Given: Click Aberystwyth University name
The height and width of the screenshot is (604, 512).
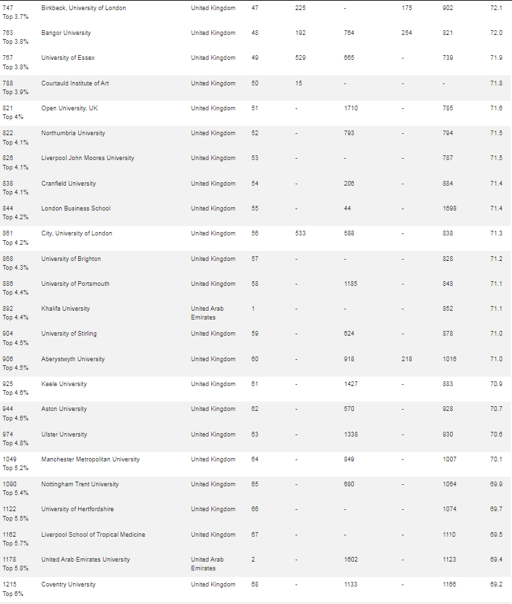Looking at the screenshot, I should coord(73,359).
